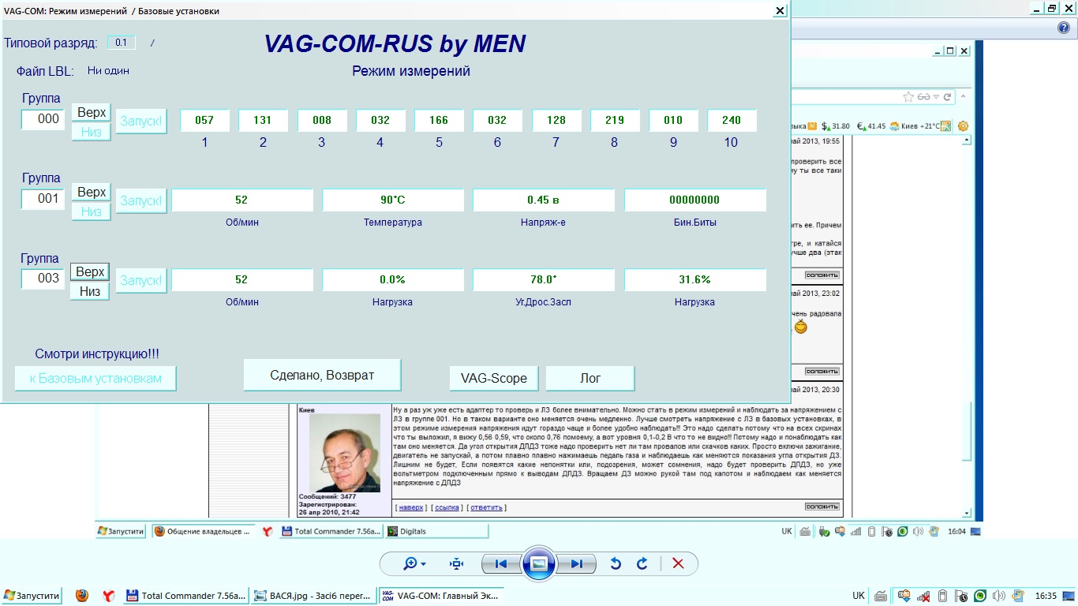Reload the page with the browser refresh icon
Image resolution: width=1078 pixels, height=606 pixels.
[x=948, y=97]
